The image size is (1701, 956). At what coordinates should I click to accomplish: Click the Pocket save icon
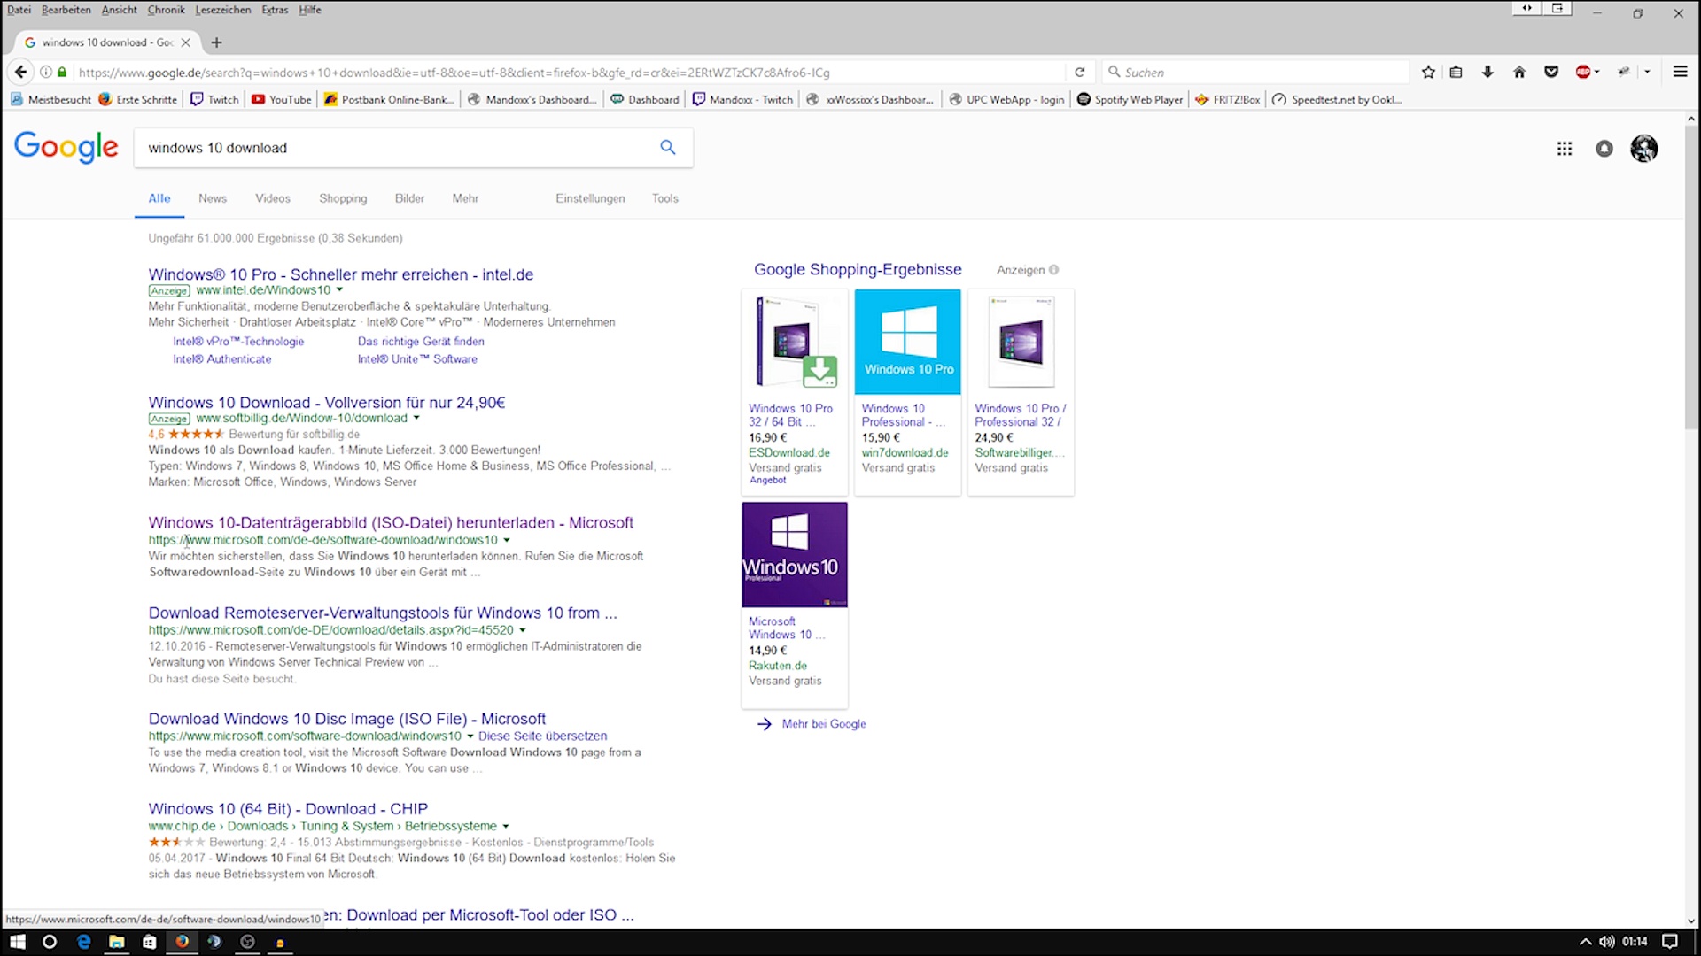(1551, 73)
